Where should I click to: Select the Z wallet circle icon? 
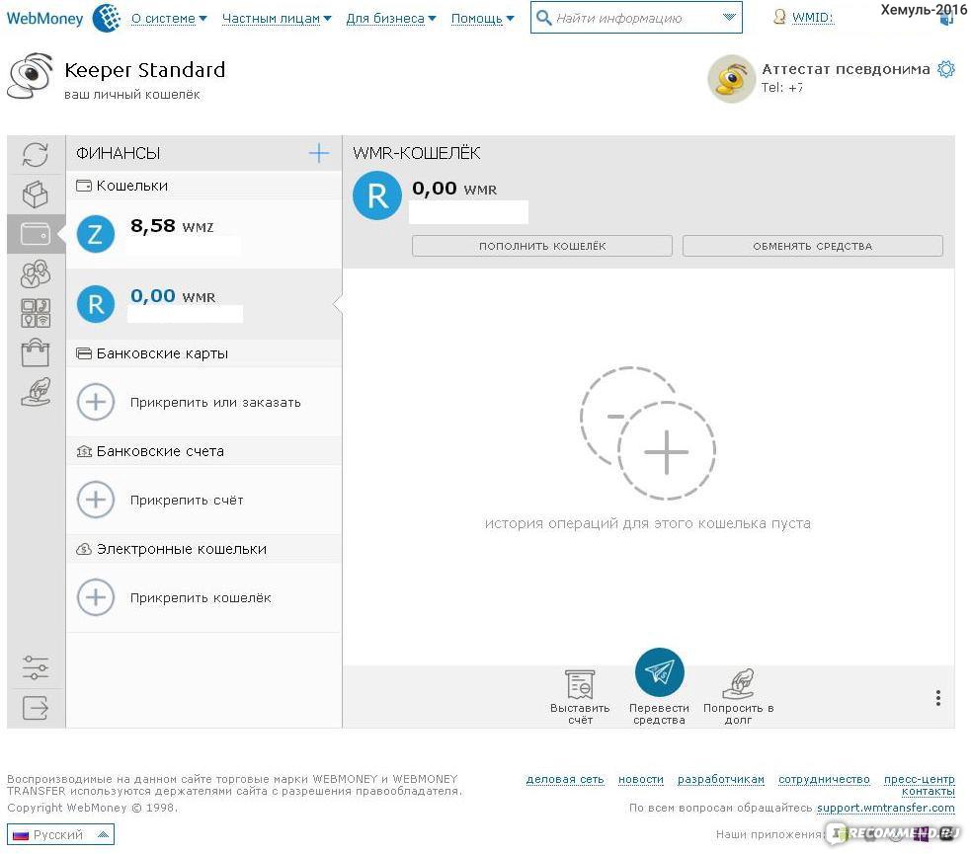click(96, 235)
